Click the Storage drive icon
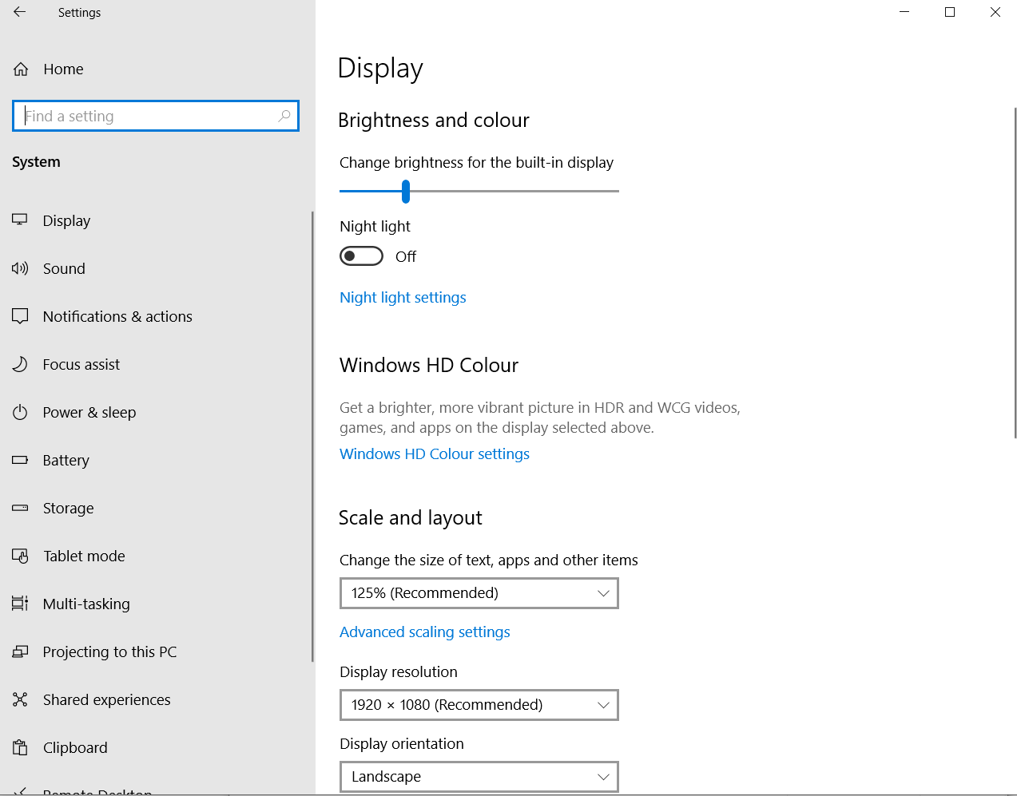This screenshot has width=1017, height=796. click(x=20, y=508)
